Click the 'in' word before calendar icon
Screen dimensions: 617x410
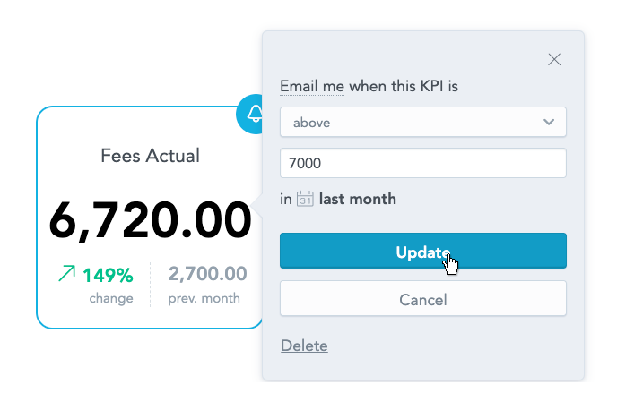286,199
